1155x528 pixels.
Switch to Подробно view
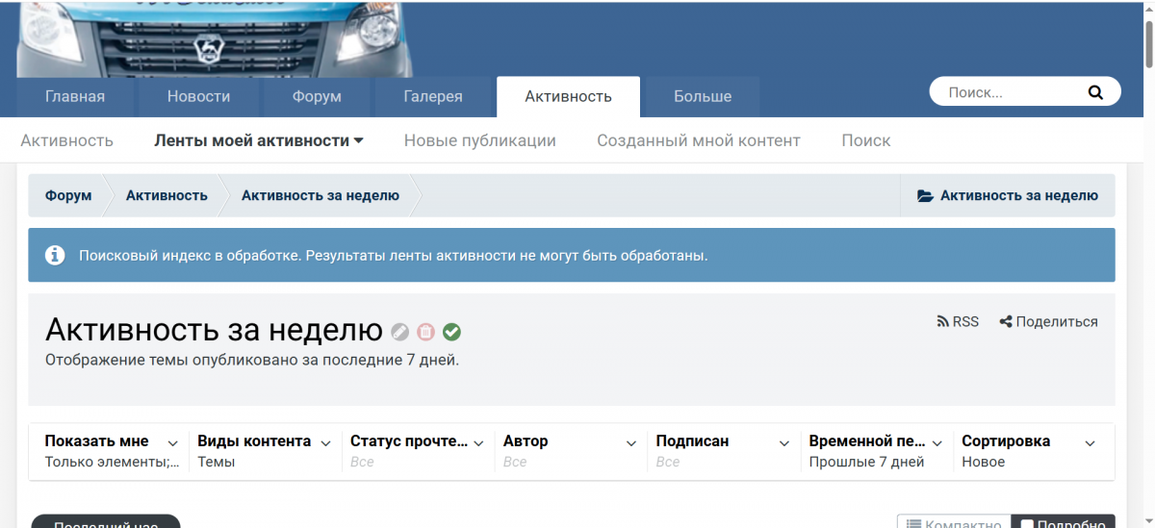1063,522
